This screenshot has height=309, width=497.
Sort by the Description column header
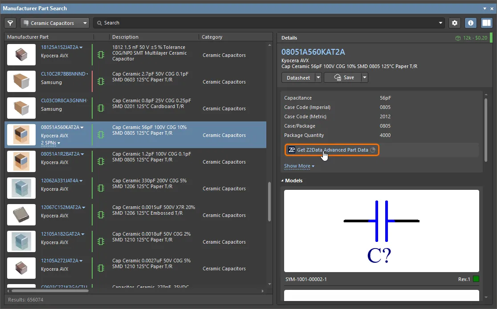(x=125, y=37)
